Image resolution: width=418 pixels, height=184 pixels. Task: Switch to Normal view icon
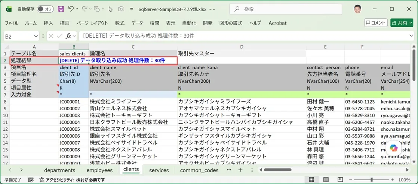(x=312, y=180)
